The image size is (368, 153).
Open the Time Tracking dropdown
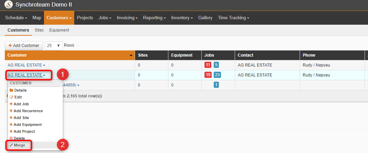(x=233, y=17)
